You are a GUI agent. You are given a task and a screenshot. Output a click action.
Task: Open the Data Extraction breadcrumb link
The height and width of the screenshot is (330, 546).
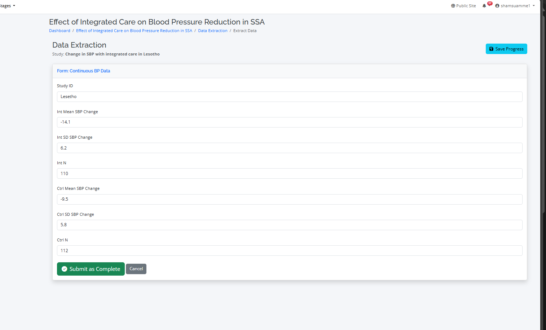(212, 31)
